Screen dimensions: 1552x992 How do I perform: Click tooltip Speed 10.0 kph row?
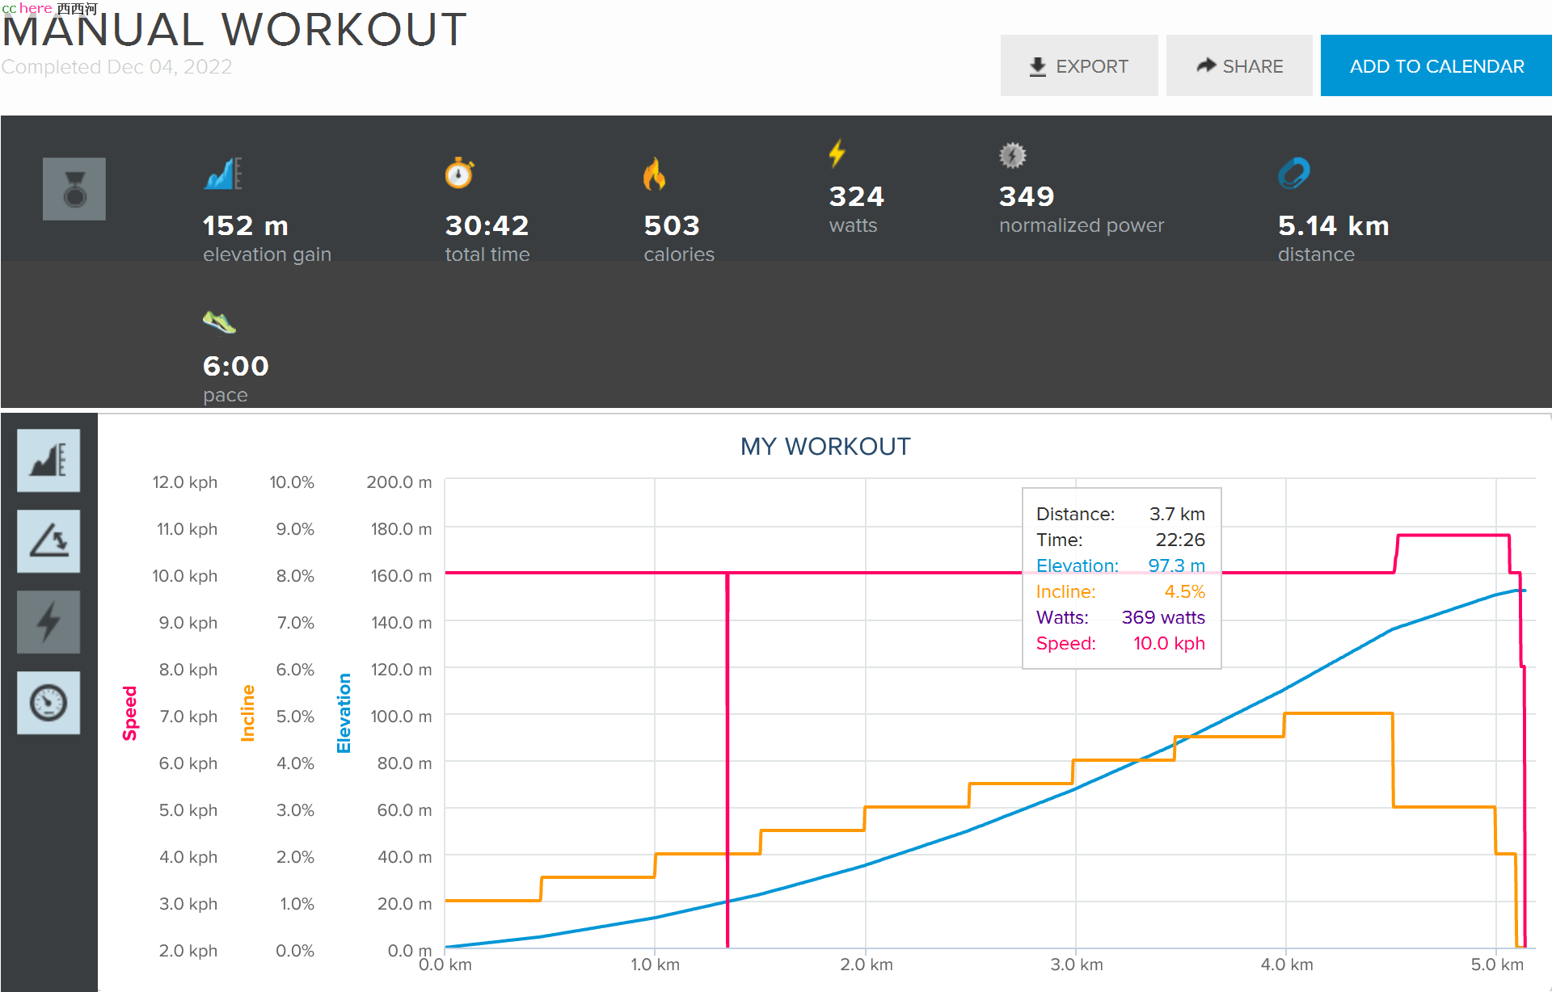[1120, 643]
